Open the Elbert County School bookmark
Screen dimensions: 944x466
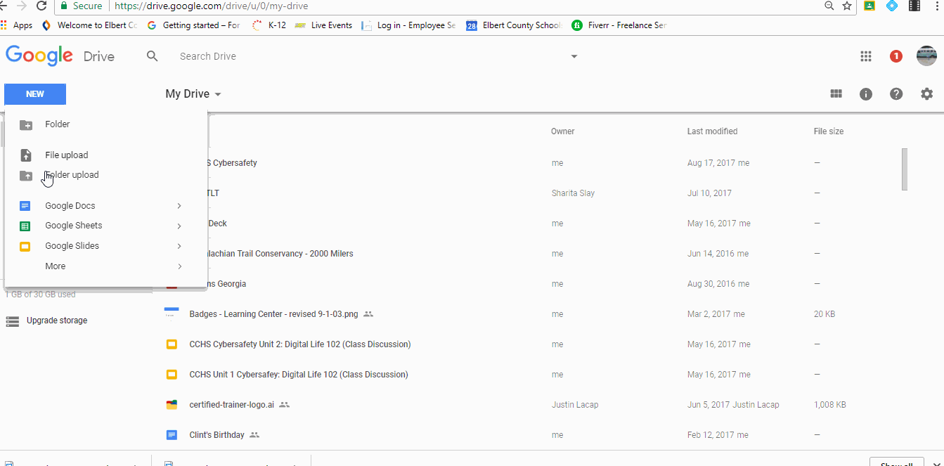pos(515,25)
